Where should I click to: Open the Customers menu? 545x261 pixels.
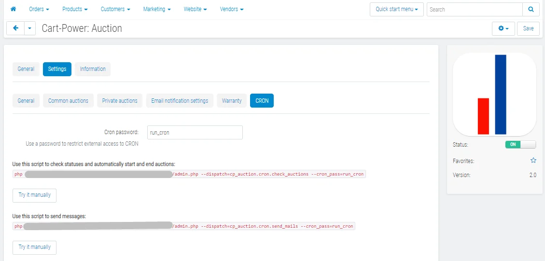[116, 9]
